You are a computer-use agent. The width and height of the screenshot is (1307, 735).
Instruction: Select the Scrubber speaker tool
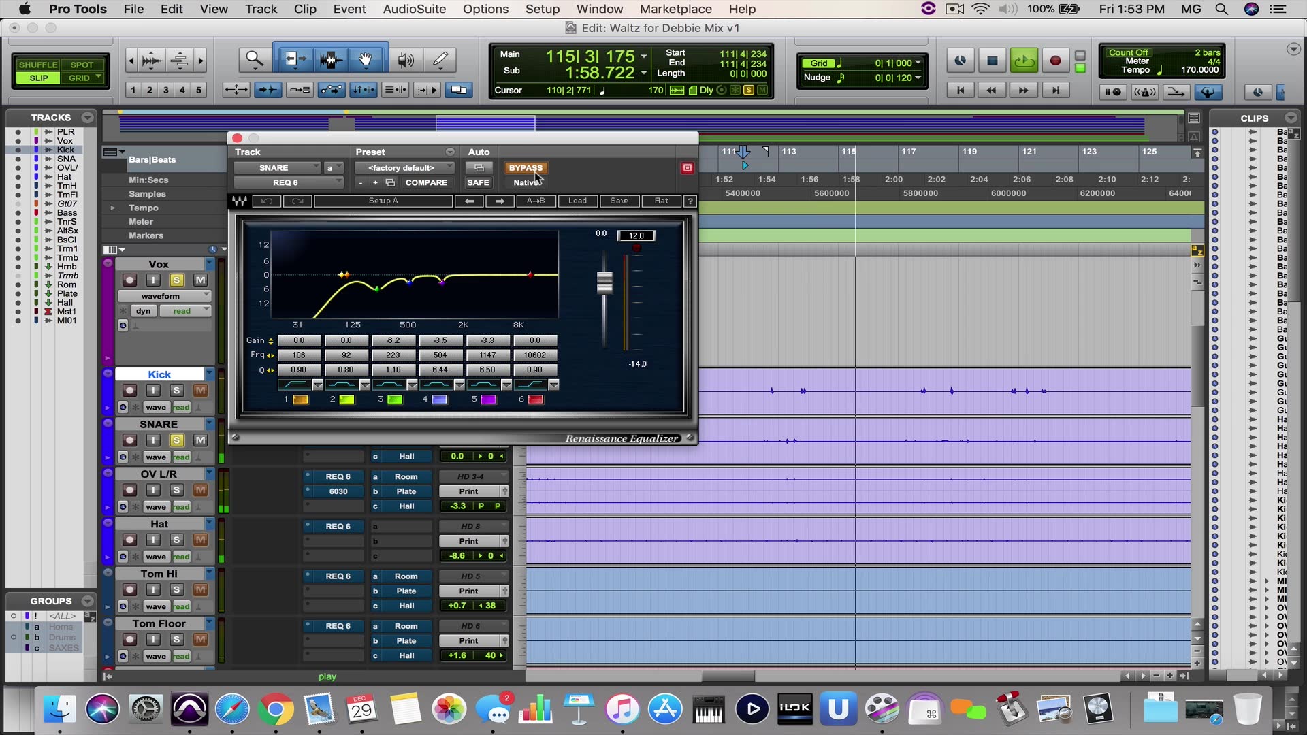406,60
